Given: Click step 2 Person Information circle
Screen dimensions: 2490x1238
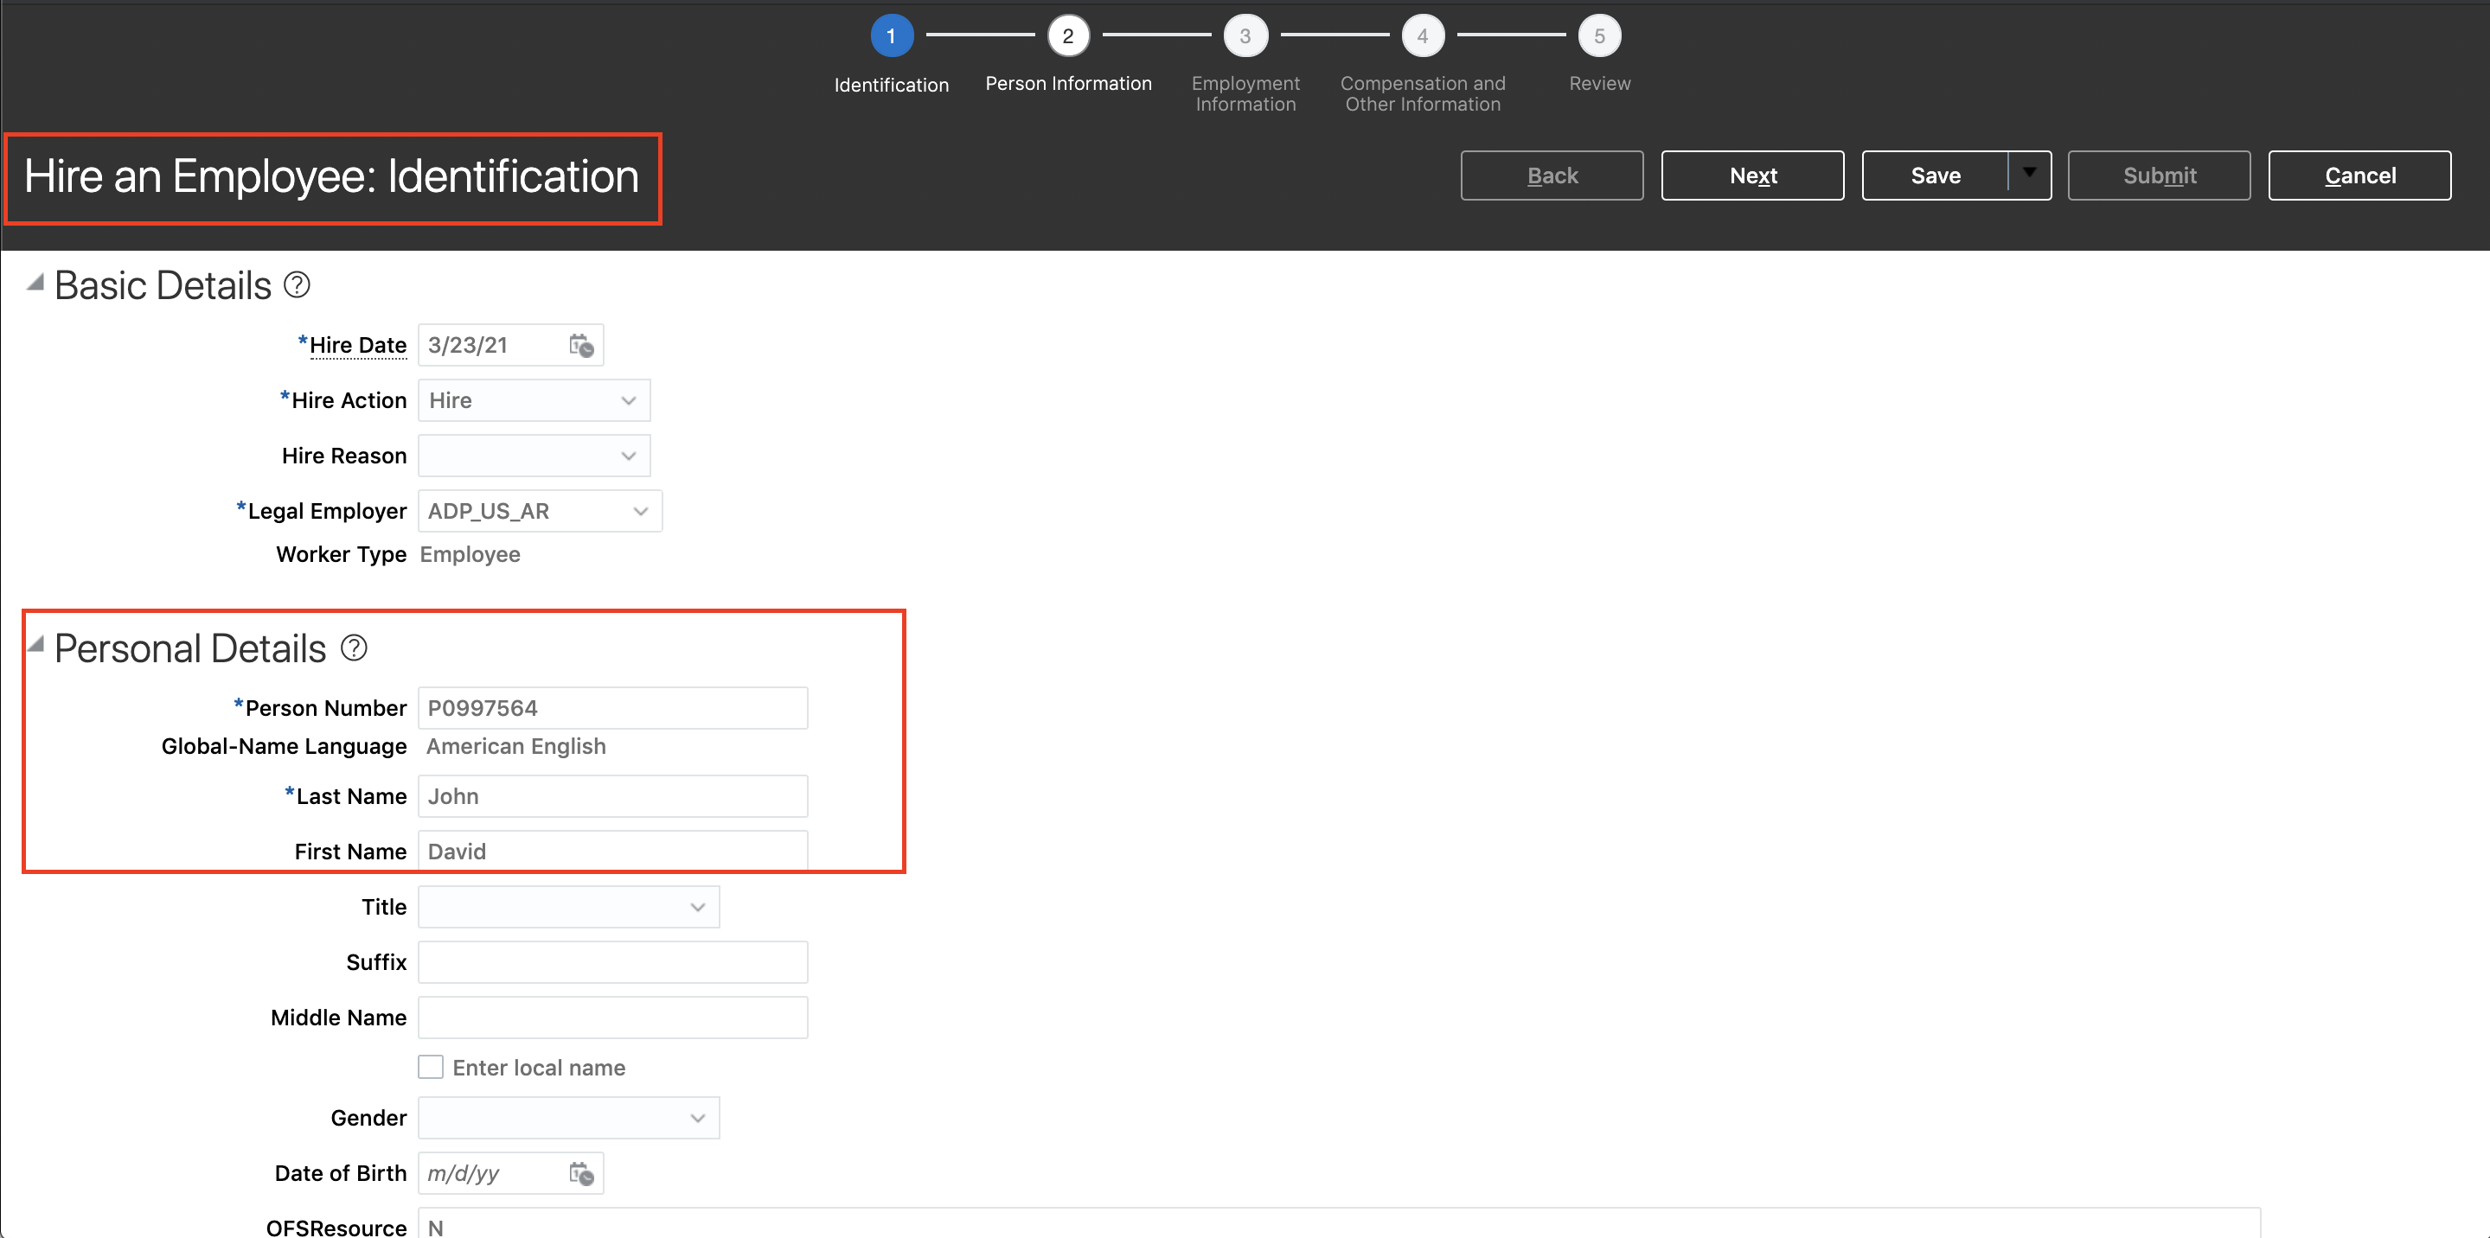Looking at the screenshot, I should pos(1067,35).
